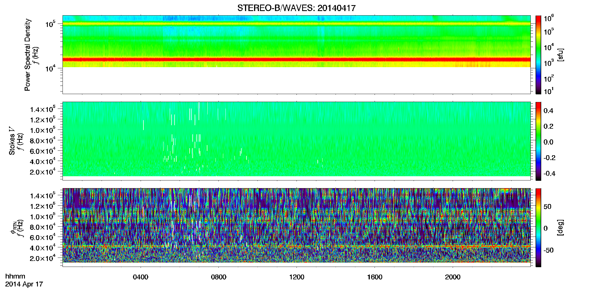The height and width of the screenshot is (306, 593).
Task: Click the Power Spectral Density axis label
Action: [27, 55]
